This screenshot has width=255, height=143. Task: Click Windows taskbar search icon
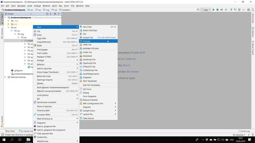tap(12, 139)
